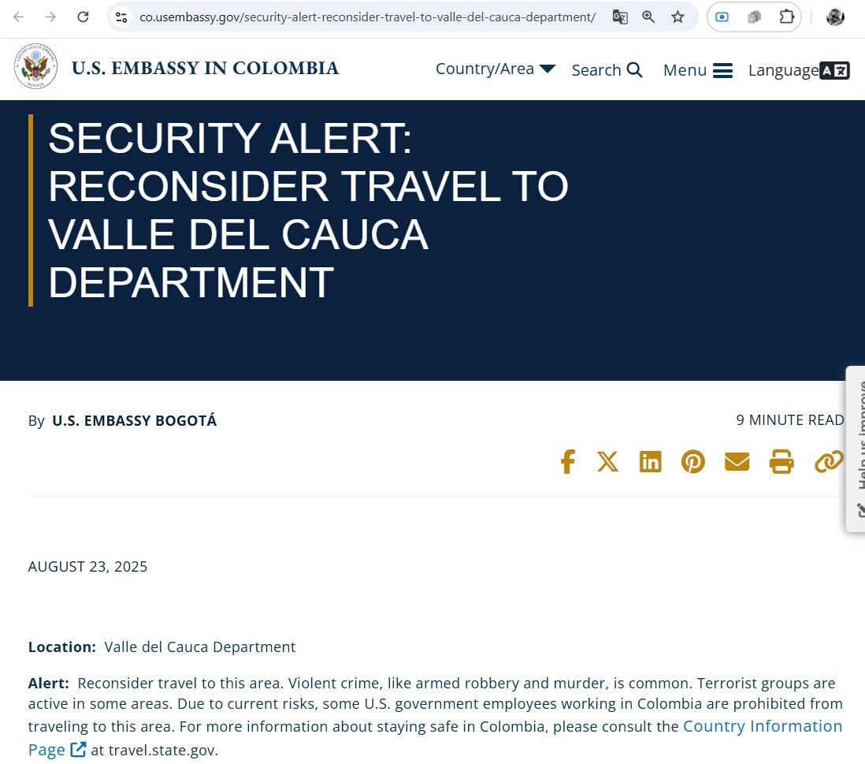Open the site search

607,69
